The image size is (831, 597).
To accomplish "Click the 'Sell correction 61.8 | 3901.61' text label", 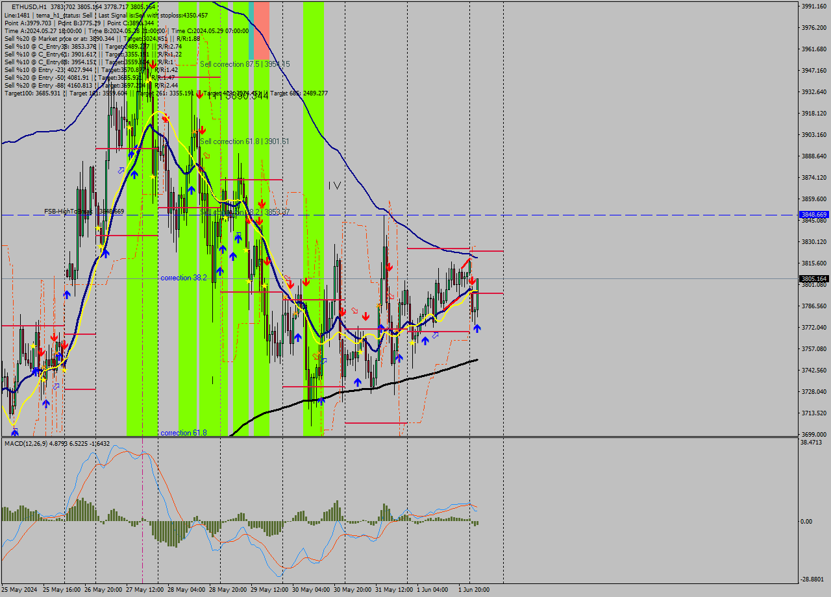I will point(244,141).
